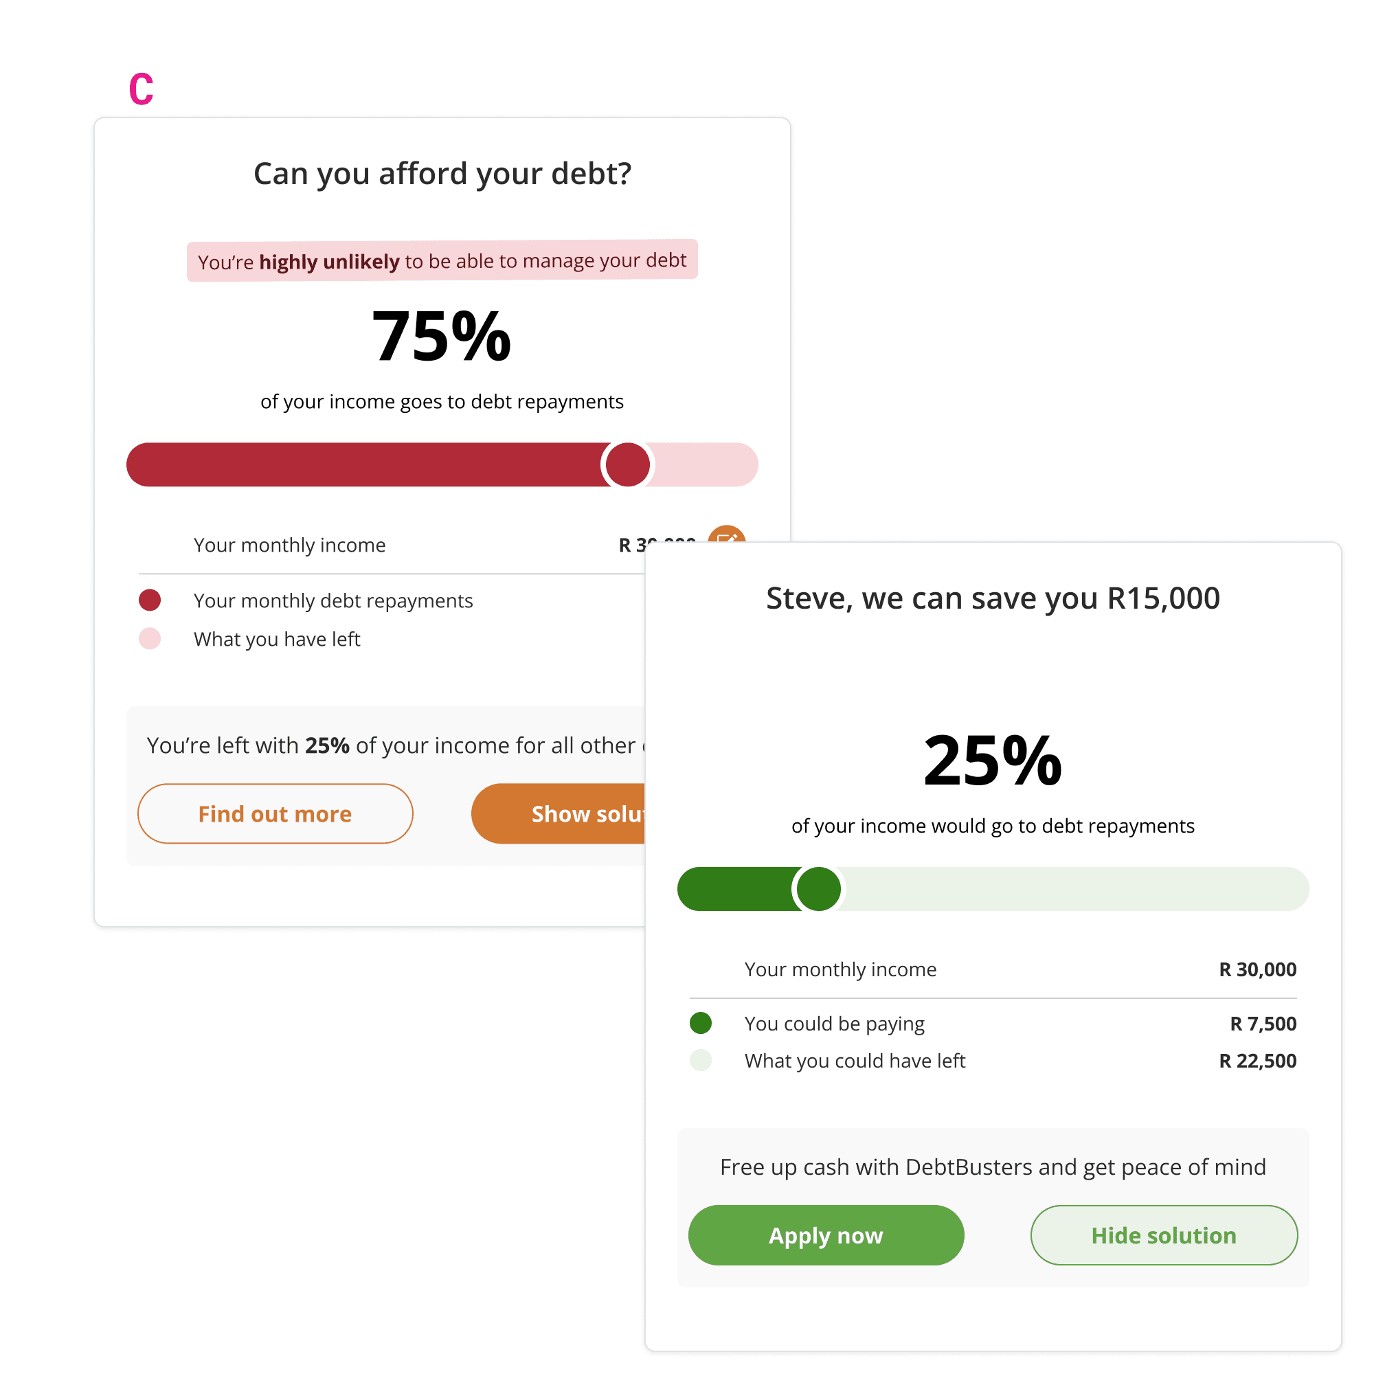Viewport: 1374px width, 1374px height.
Task: Click the pale green unfilled slider track
Action: click(1074, 889)
